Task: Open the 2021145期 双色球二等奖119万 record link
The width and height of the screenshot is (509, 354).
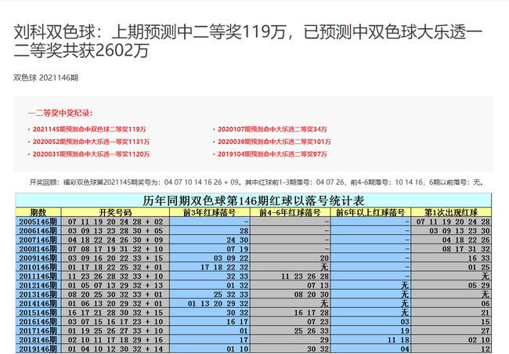Action: click(x=89, y=129)
